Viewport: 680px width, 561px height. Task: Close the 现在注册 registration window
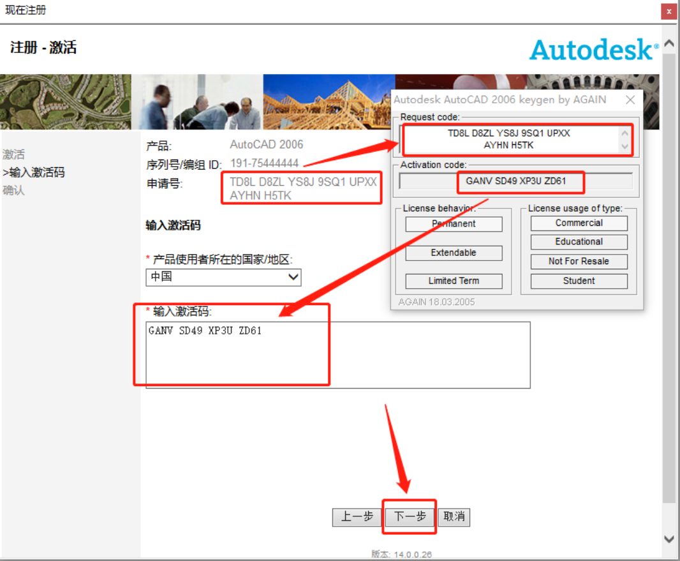pyautogui.click(x=669, y=11)
